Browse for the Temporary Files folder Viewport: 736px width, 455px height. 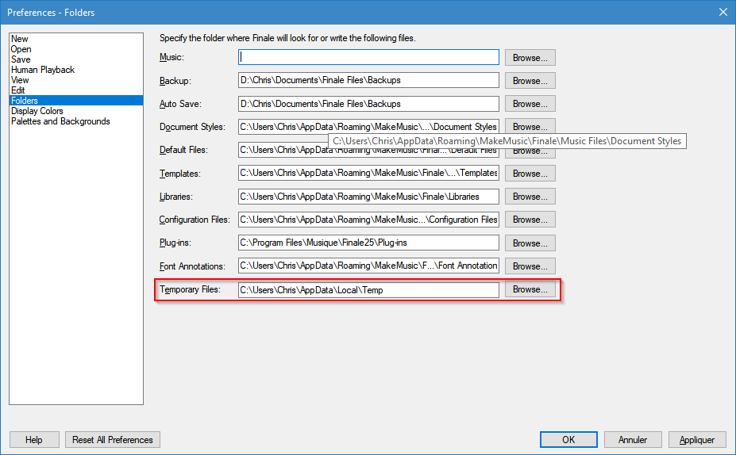pos(530,290)
